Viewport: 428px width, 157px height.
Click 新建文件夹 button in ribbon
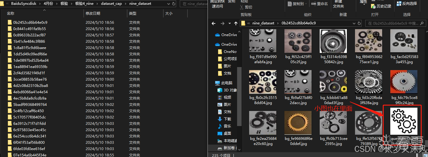338,4
